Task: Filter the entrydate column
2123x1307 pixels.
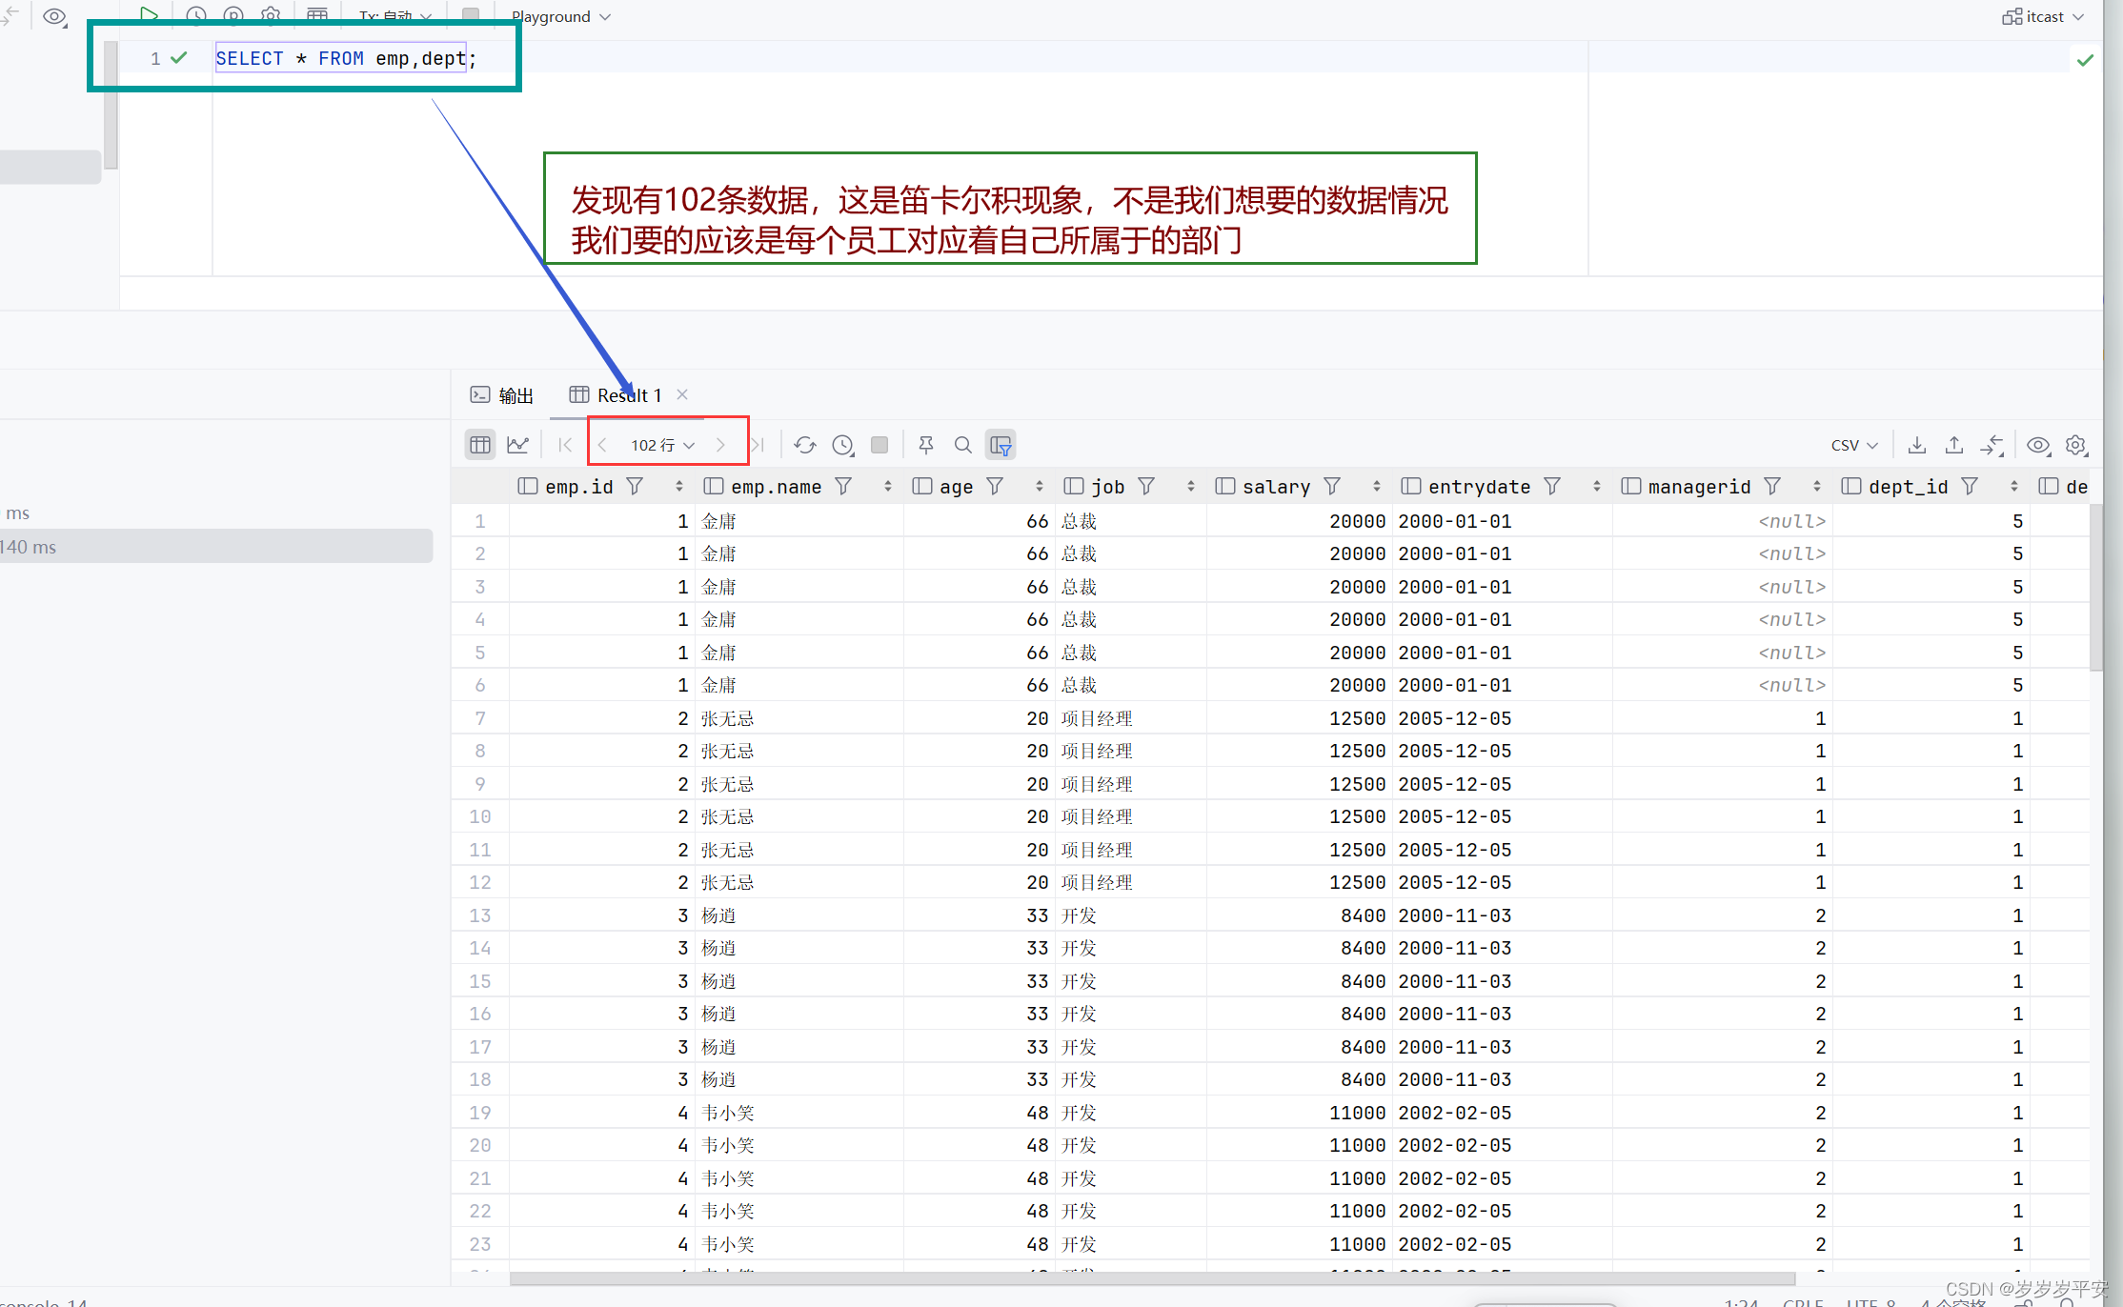Action: coord(1552,487)
